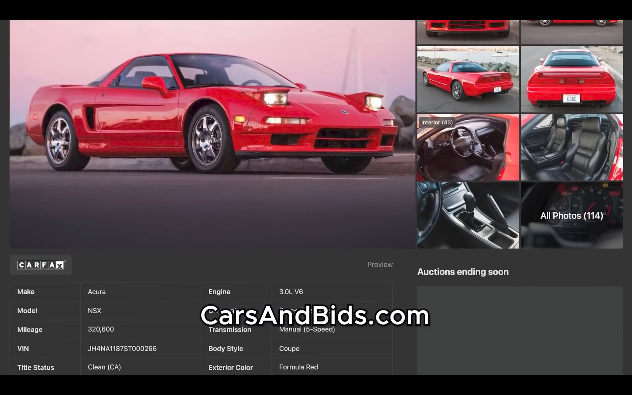632x395 pixels.
Task: Open the rear view USDC plate thumbnail
Action: point(572,79)
